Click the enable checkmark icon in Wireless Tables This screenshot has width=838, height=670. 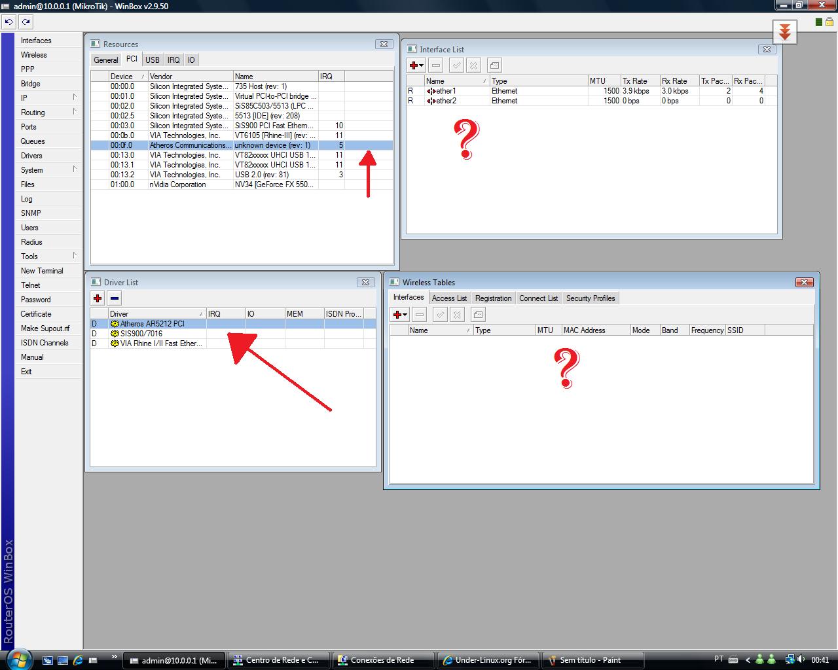tap(441, 315)
